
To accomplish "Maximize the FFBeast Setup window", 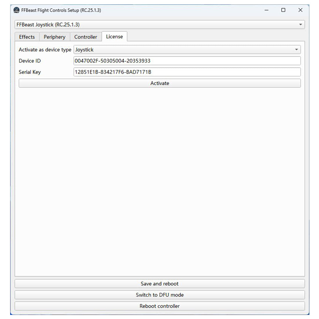I will point(283,10).
